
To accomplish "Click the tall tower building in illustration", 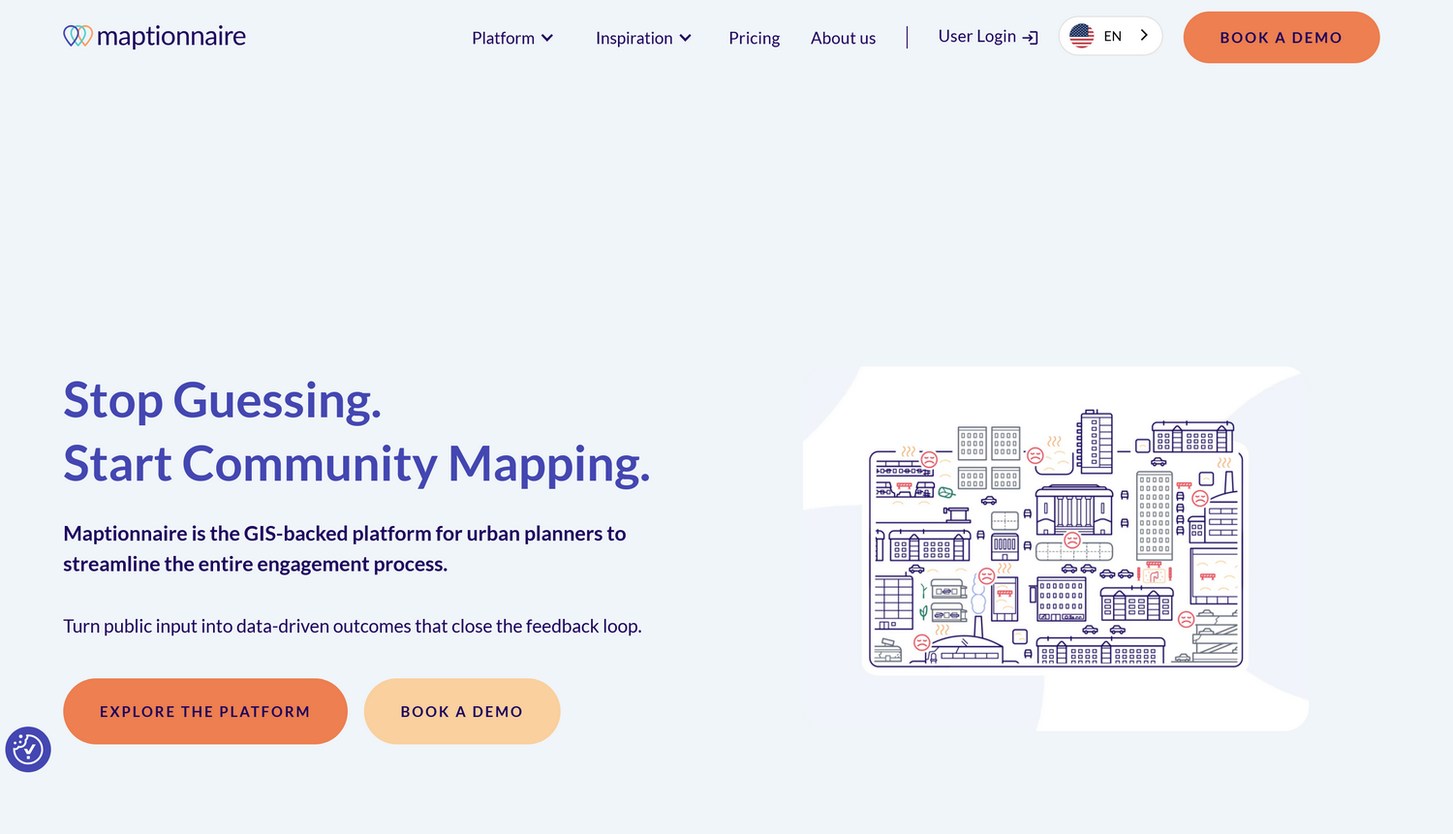I will pos(1096,441).
